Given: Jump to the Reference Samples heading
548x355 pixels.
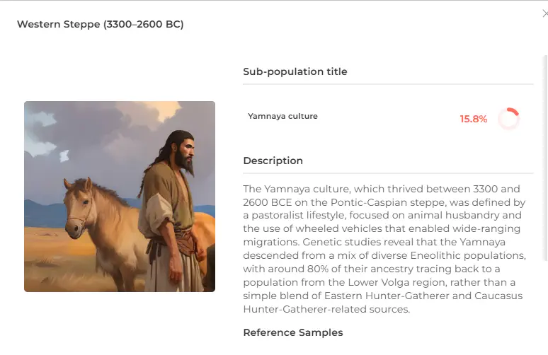Looking at the screenshot, I should [292, 332].
